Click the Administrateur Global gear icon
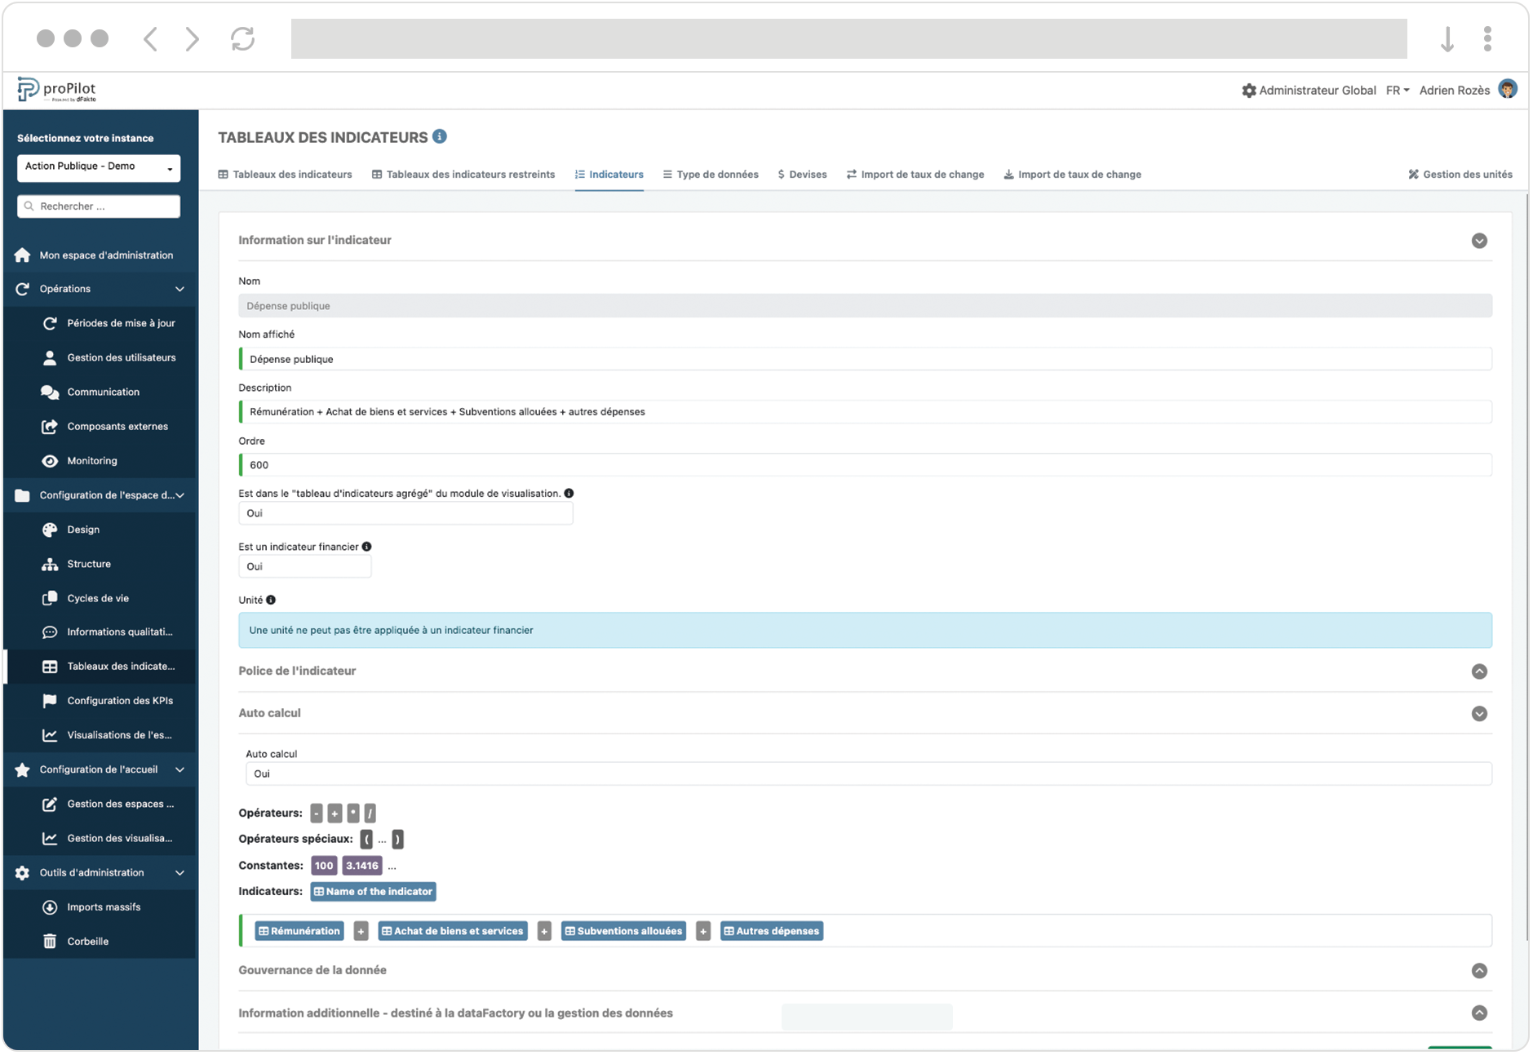Image resolution: width=1533 pixels, height=1055 pixels. (1248, 91)
